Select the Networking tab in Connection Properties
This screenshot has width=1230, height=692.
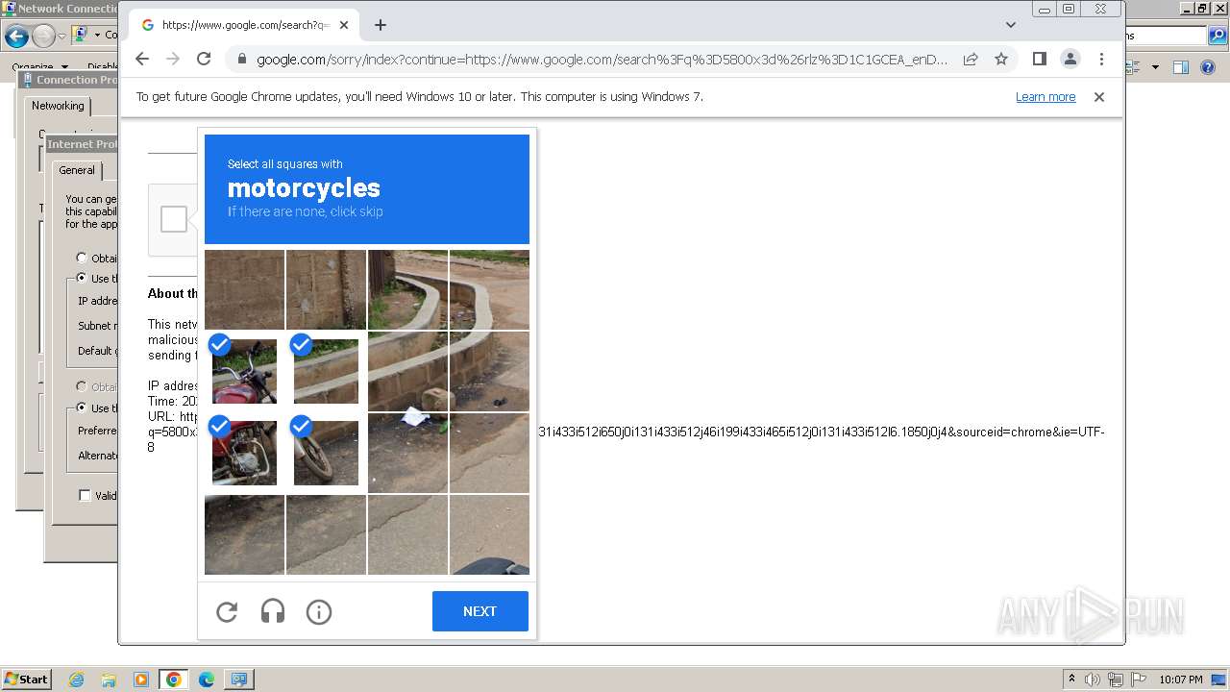coord(58,106)
